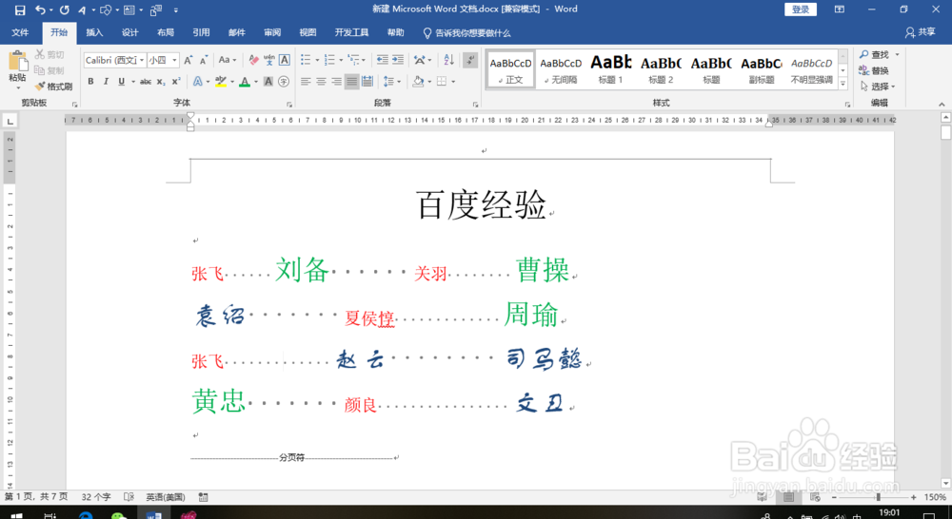Open Find (查找) with the magnifier
Screen dimensions: 952x519
[874, 54]
